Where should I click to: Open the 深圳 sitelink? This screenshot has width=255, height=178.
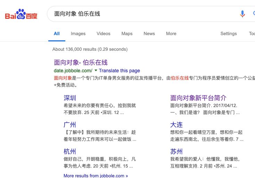[70, 98]
